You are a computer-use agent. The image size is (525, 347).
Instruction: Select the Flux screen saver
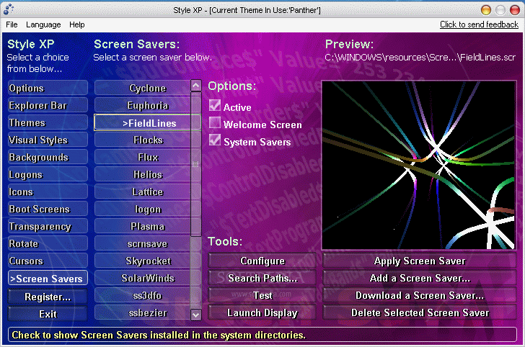click(x=143, y=157)
